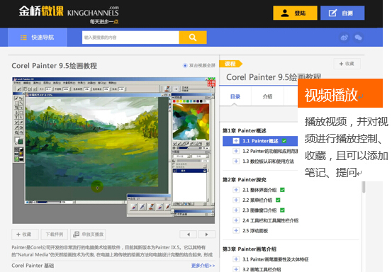This screenshot has height=272, width=392.
Task: Expand the plus icon beside lesson 3.1
Action: pyautogui.click(x=236, y=259)
